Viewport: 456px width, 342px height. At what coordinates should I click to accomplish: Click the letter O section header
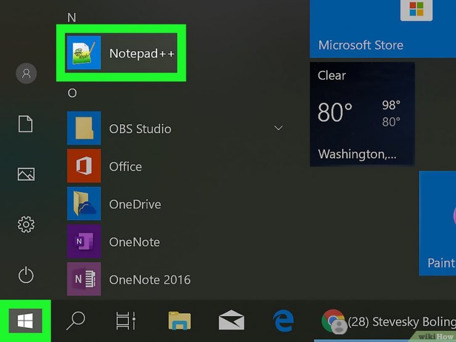72,93
